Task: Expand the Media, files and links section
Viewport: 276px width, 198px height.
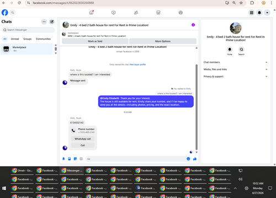Action: tap(236, 69)
